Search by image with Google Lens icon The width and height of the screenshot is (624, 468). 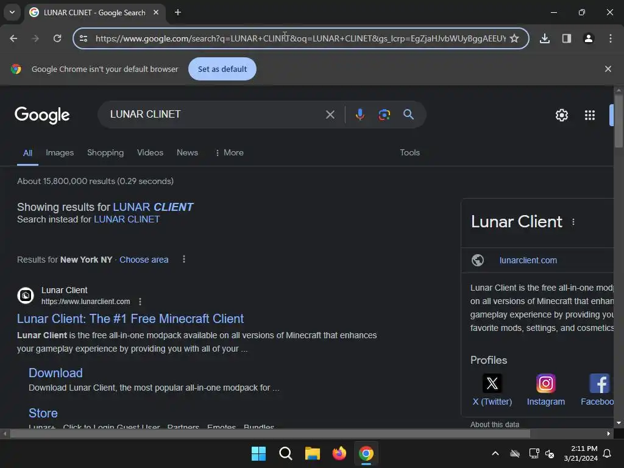(384, 115)
